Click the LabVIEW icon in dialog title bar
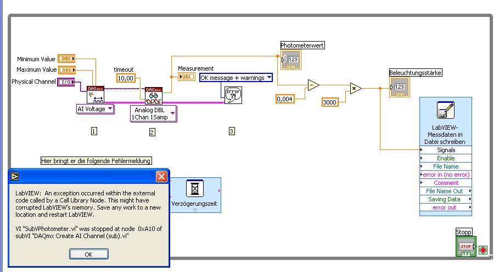Image resolution: width=499 pixels, height=272 pixels. pos(15,176)
